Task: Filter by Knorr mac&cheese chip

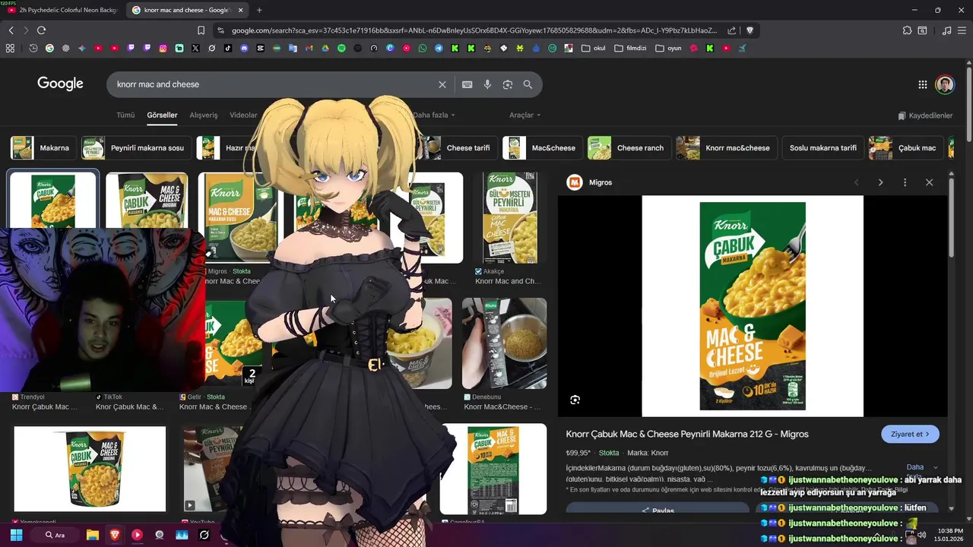Action: coord(727,148)
